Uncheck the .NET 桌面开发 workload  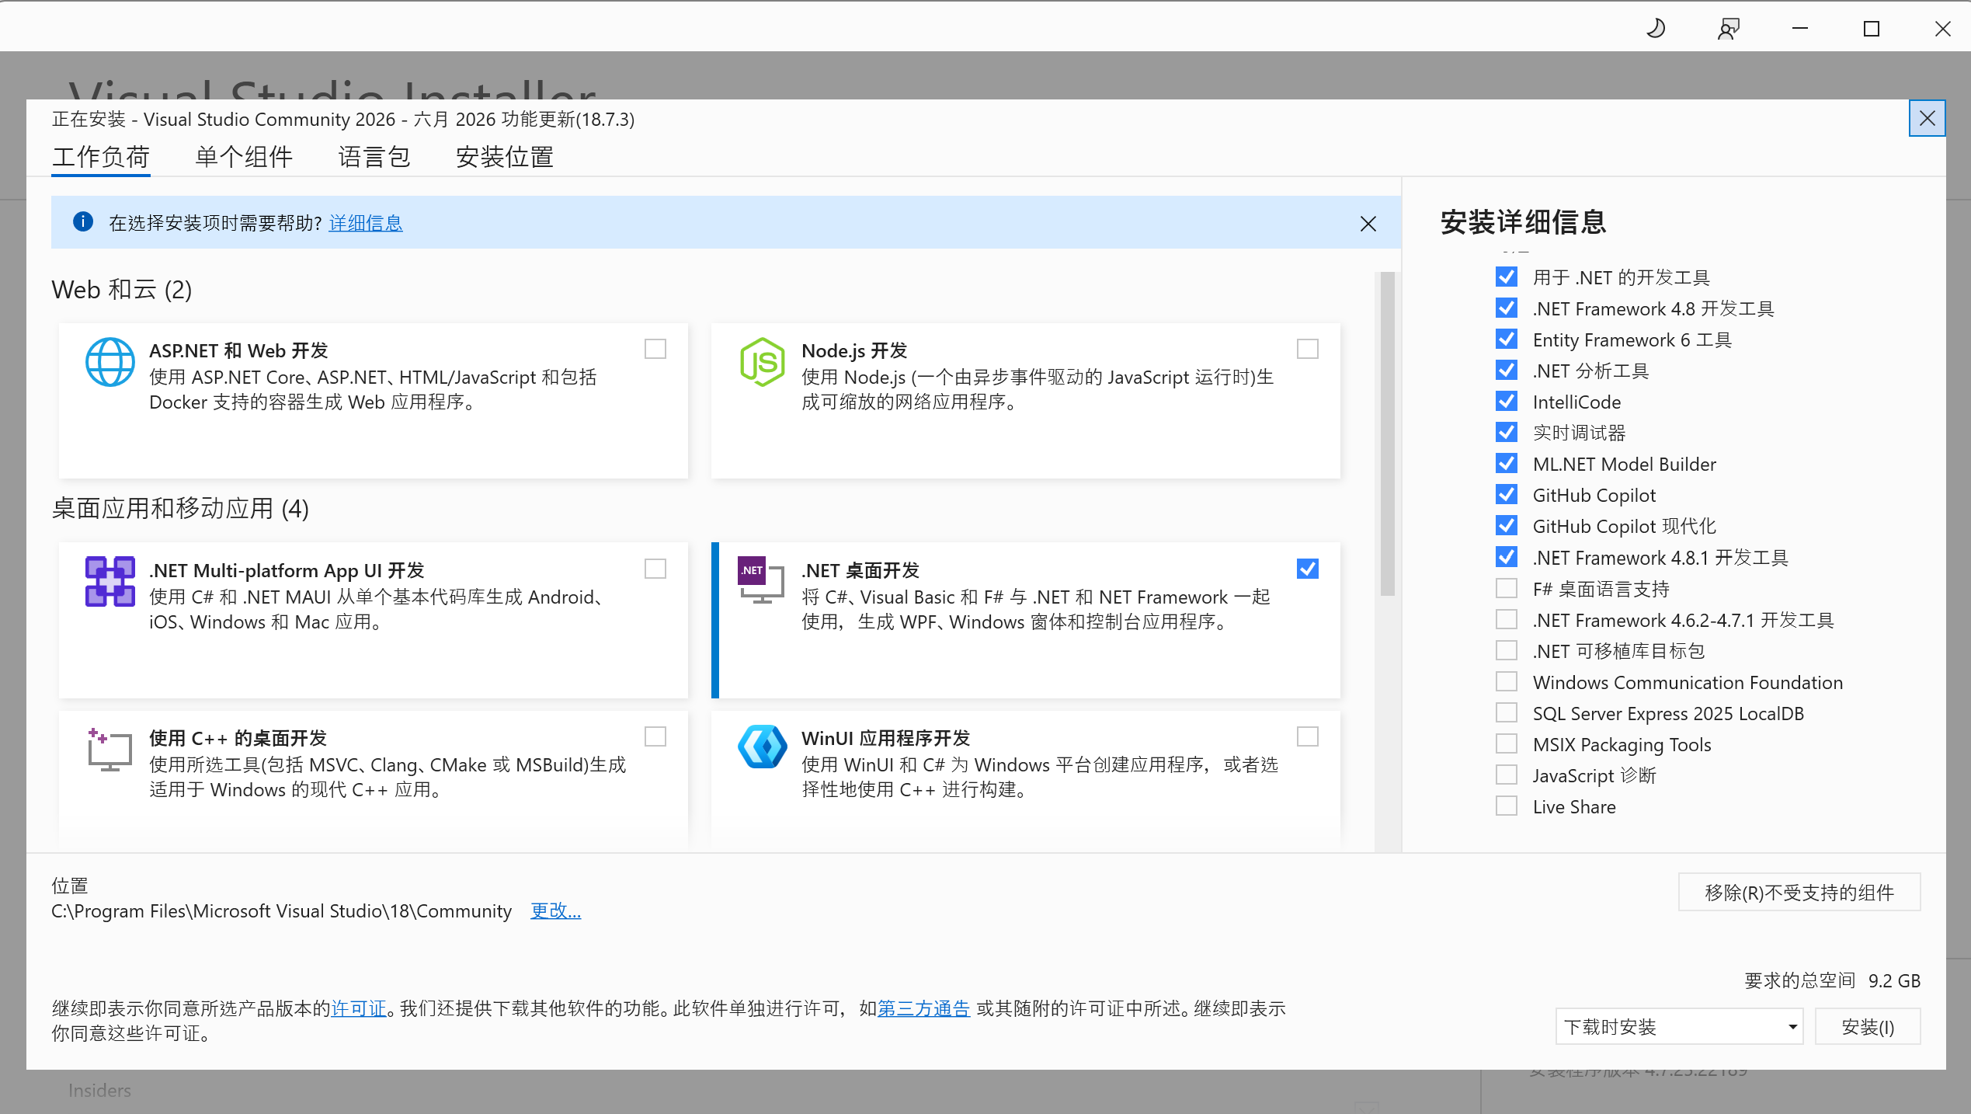click(x=1308, y=569)
